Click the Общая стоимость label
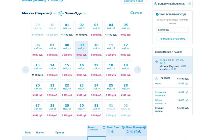The height and width of the screenshot is (140, 202). coord(160,102)
